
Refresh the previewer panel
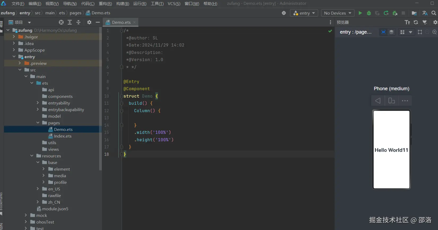[x=416, y=22]
